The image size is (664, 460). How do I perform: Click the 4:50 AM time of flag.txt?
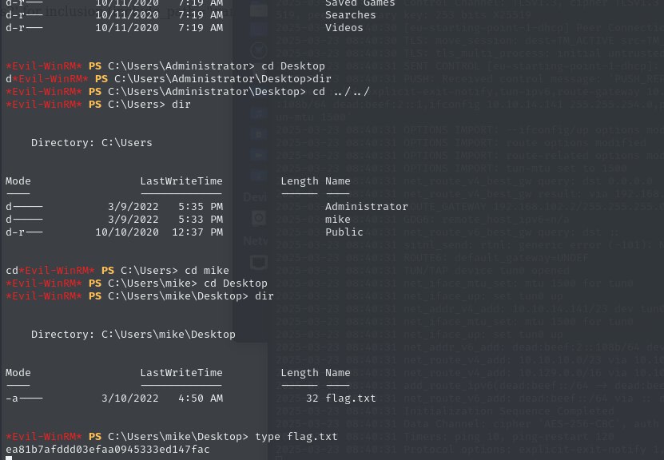201,399
